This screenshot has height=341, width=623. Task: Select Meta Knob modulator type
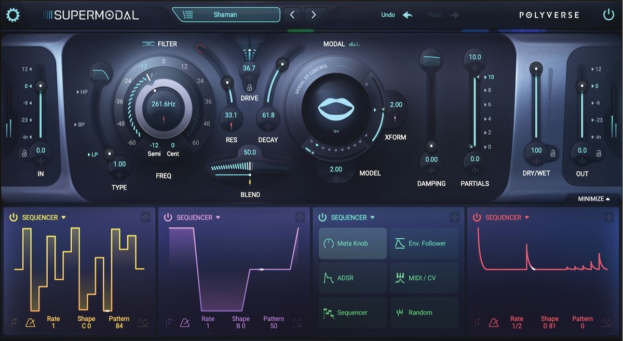[353, 243]
